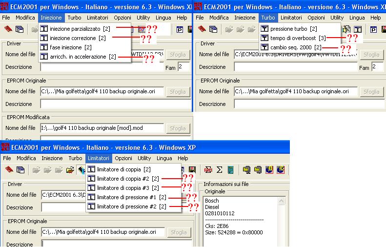Click EPROM Originale file field in bottom window

pos(103,232)
